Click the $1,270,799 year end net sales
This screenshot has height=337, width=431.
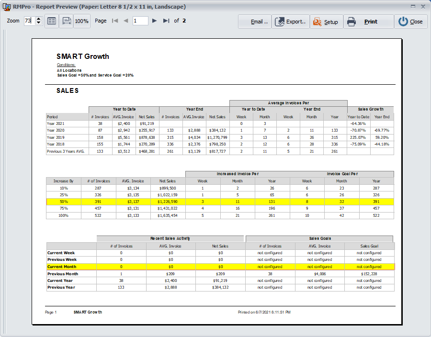[x=217, y=137]
